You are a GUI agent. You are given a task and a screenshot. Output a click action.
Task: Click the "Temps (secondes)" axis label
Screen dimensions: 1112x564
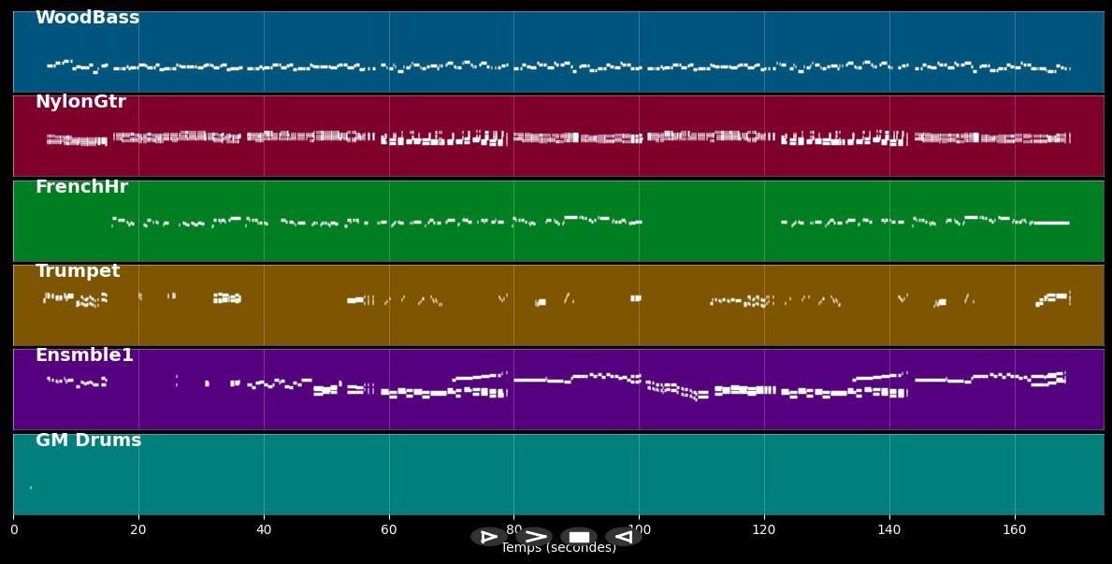point(558,549)
